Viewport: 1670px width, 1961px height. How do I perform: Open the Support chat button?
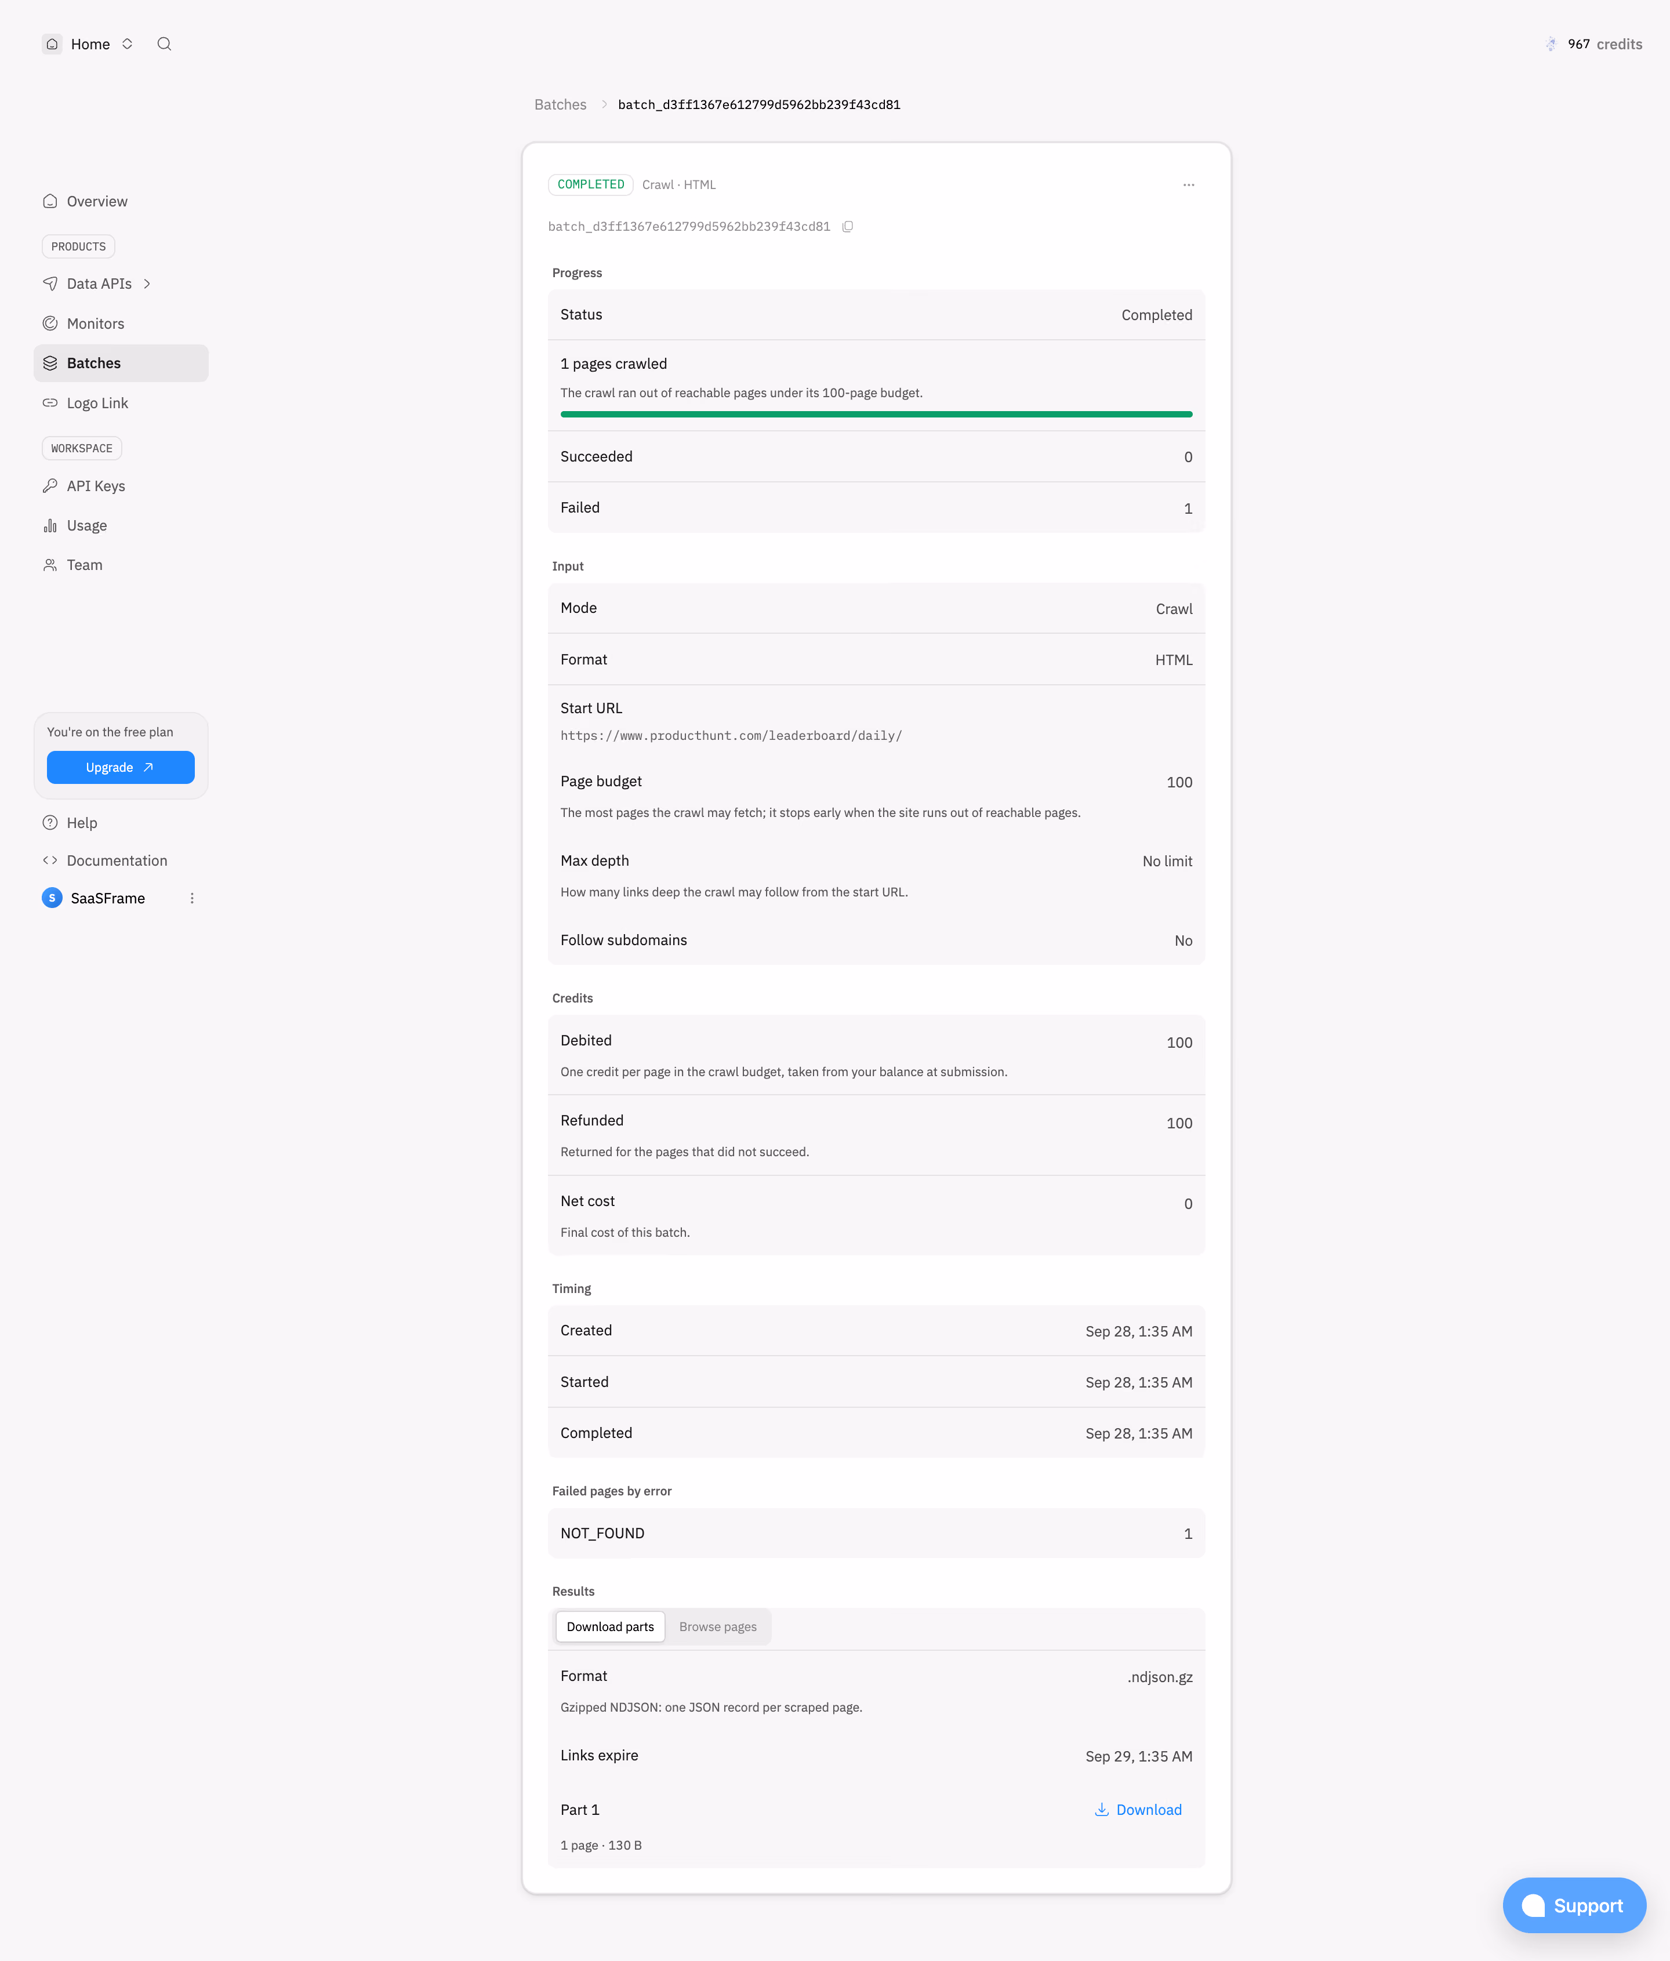click(x=1574, y=1906)
